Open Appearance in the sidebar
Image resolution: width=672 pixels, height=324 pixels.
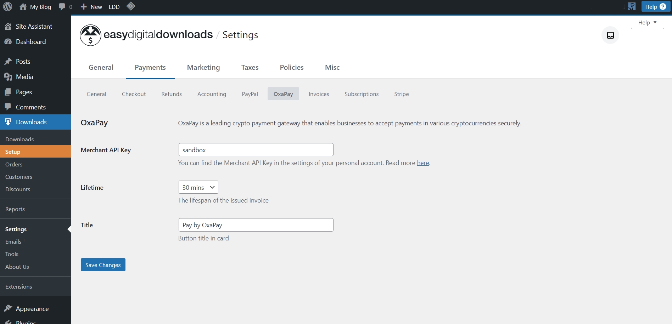pos(32,309)
